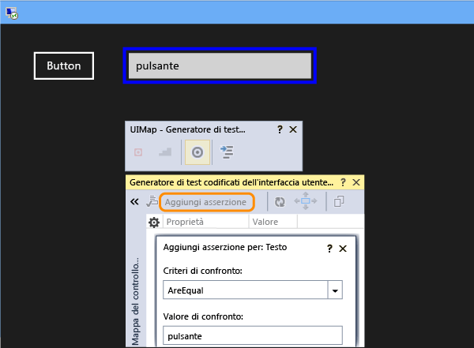Click Aggiungi asserzione button
This screenshot has width=474, height=348.
coord(207,202)
